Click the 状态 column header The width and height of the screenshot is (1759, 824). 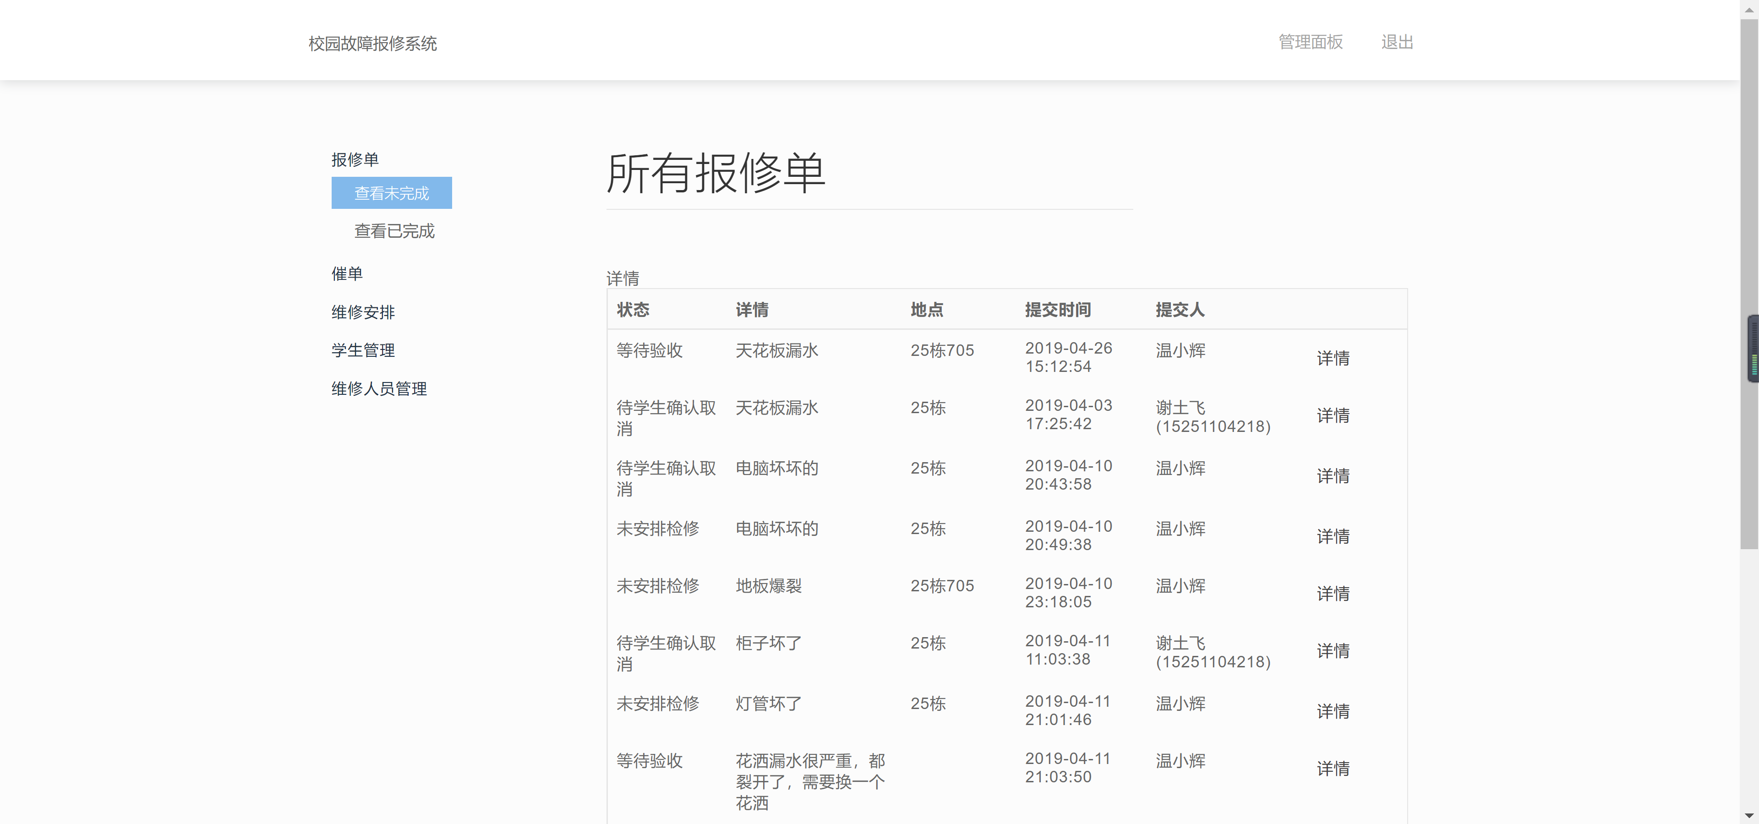(632, 309)
